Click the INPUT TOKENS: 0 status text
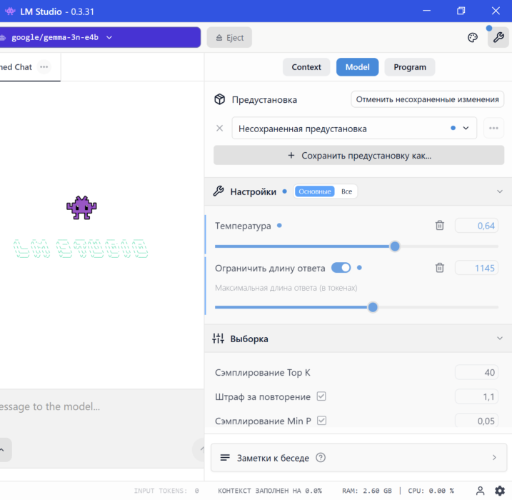Screen dimensions: 512x500 (x=166, y=491)
